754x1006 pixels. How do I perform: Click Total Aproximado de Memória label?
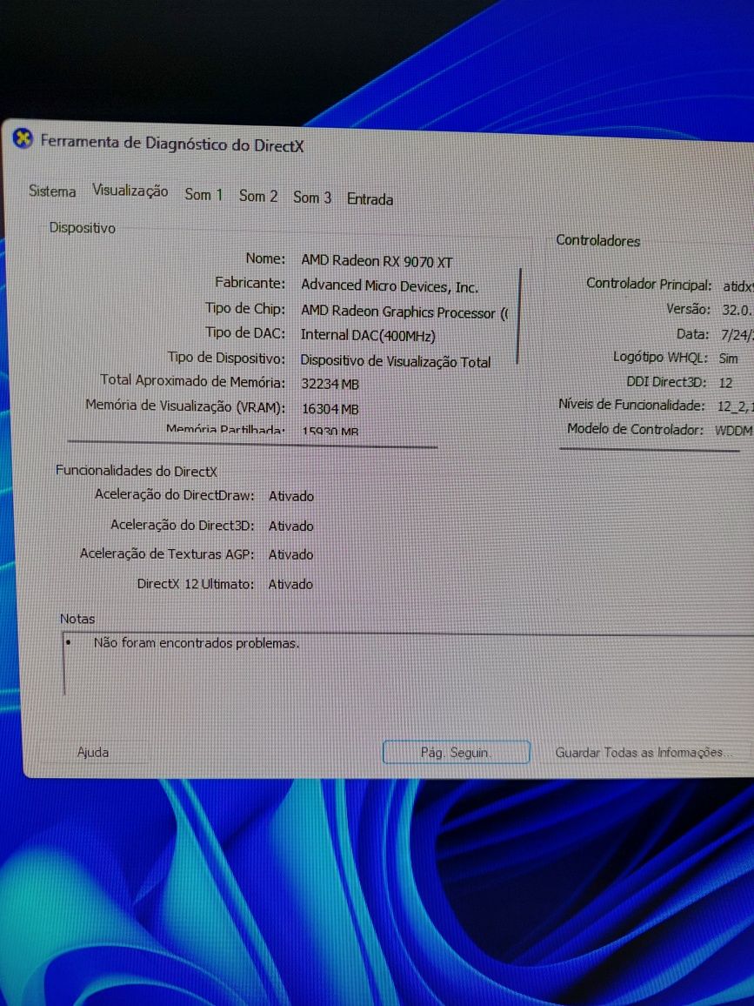(x=192, y=381)
